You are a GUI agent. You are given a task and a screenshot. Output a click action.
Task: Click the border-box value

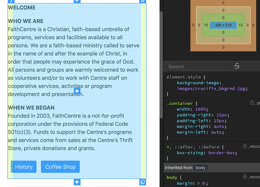coord(222,153)
